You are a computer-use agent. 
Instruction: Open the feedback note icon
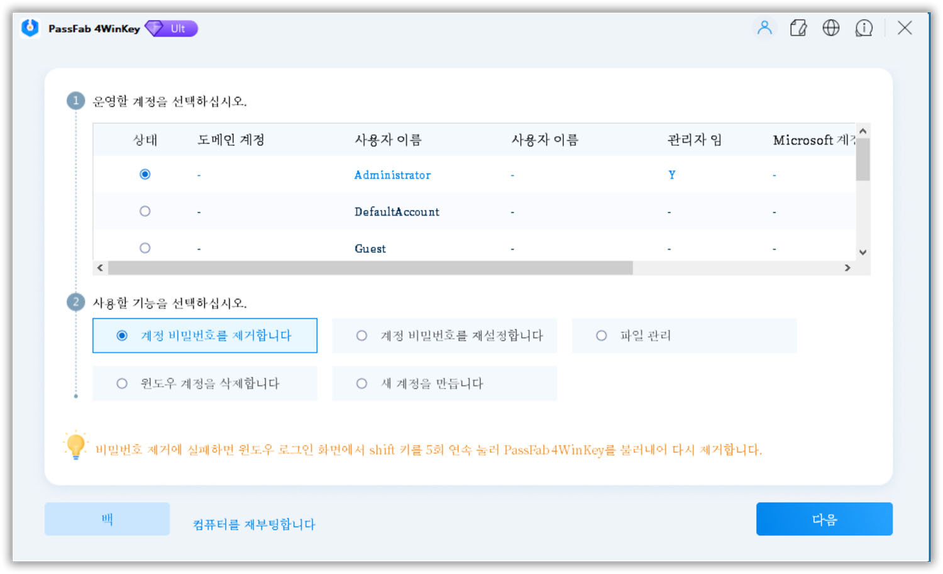798,28
